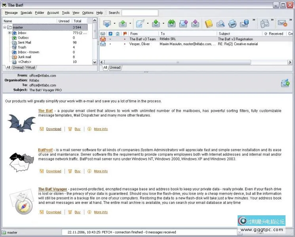
Task: Open New Message dropdown arrow
Action: (x=148, y=23)
